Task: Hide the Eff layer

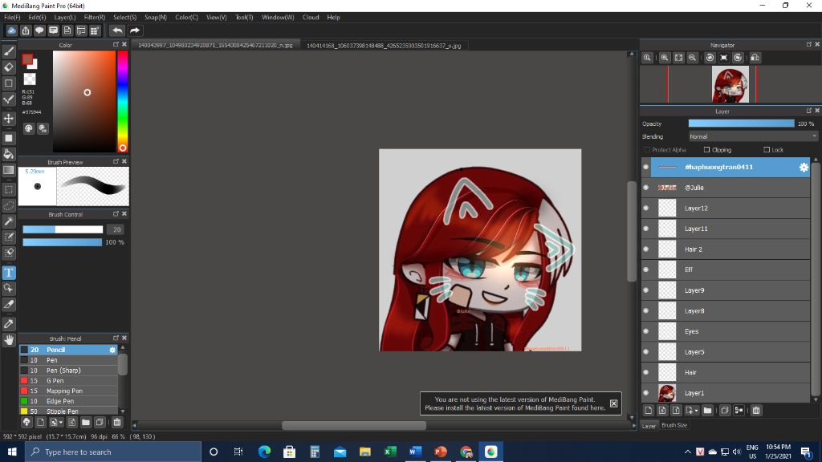Action: click(646, 269)
